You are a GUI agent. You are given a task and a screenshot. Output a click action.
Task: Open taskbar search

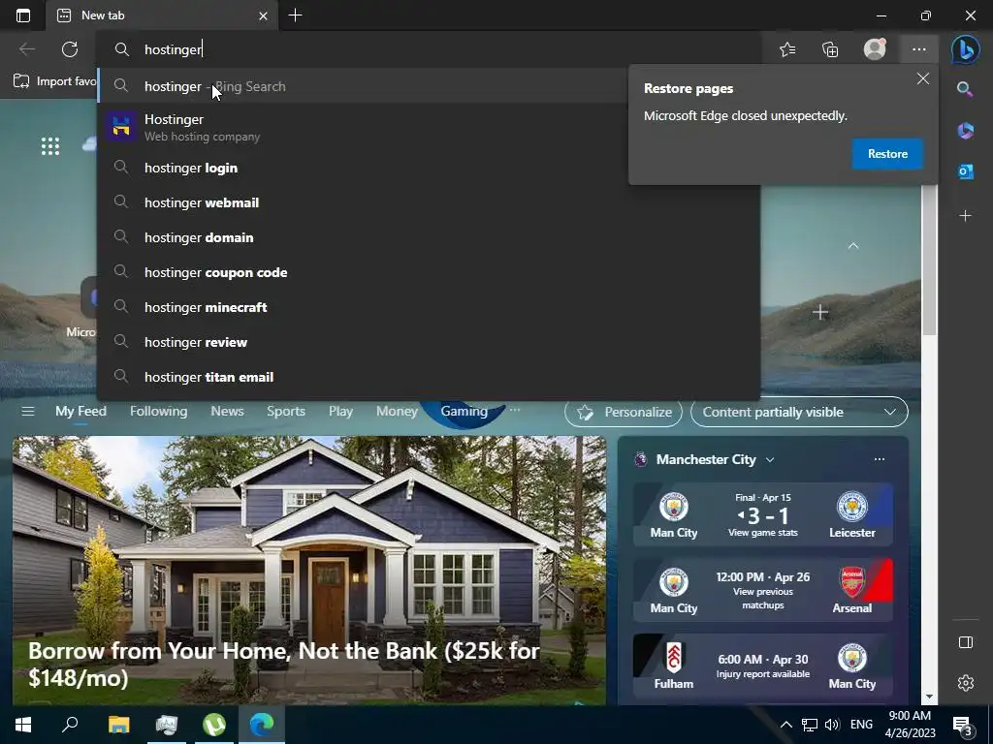click(x=70, y=725)
